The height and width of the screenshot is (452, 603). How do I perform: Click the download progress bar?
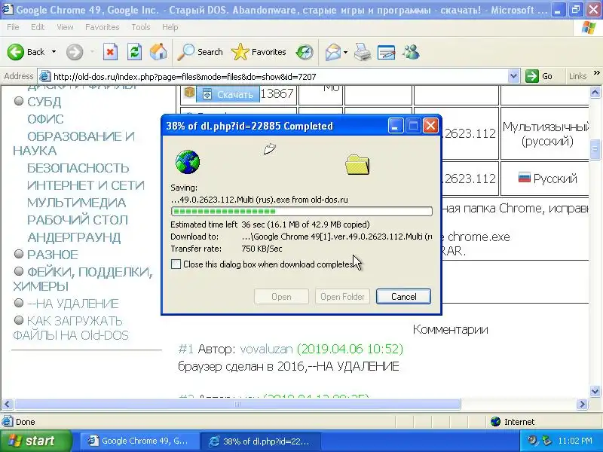(301, 212)
